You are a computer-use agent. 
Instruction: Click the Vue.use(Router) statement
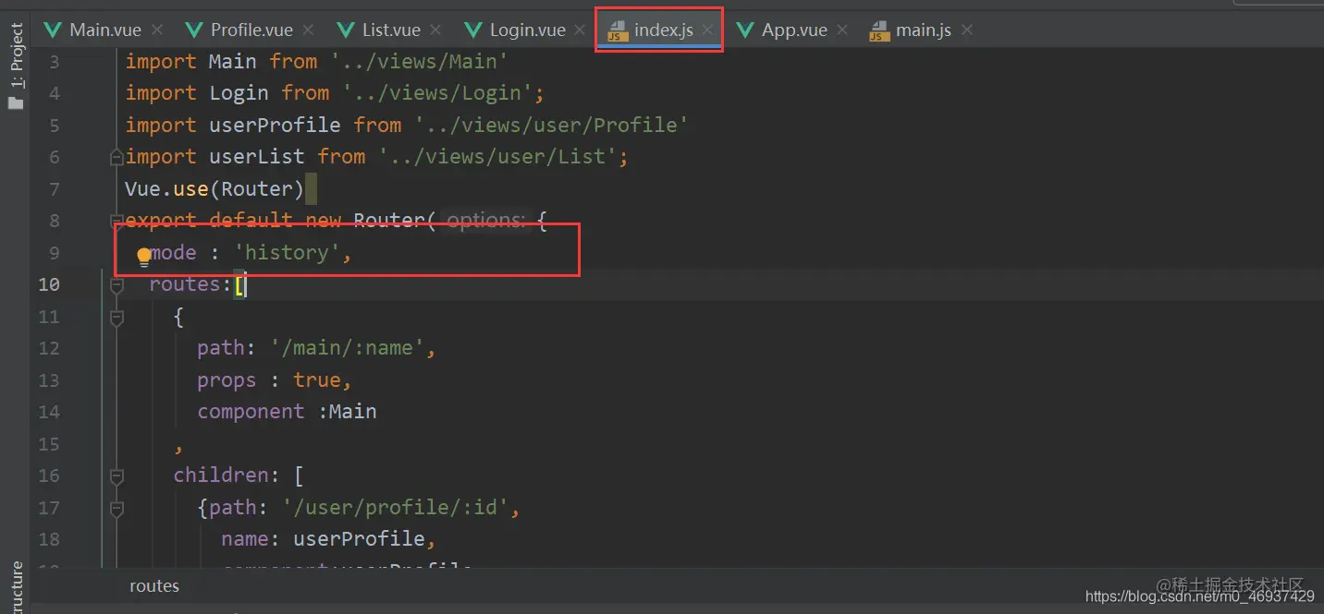(x=215, y=188)
